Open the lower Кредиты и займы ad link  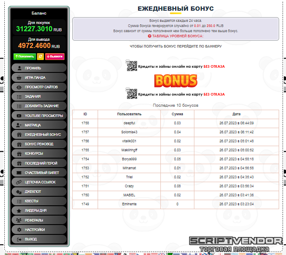[x=181, y=94]
